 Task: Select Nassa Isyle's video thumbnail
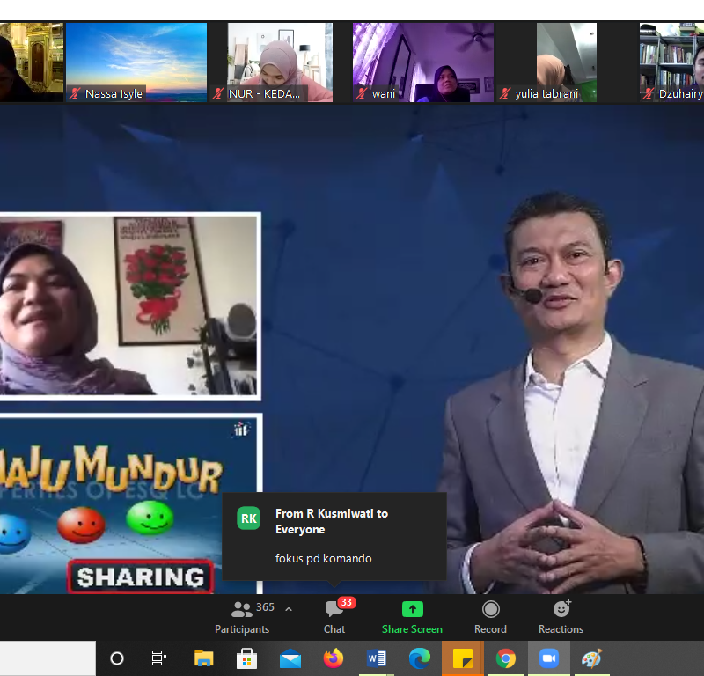point(136,62)
